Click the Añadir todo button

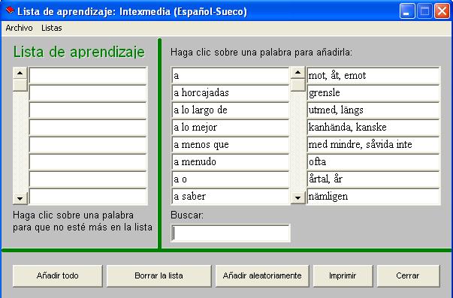pos(58,275)
